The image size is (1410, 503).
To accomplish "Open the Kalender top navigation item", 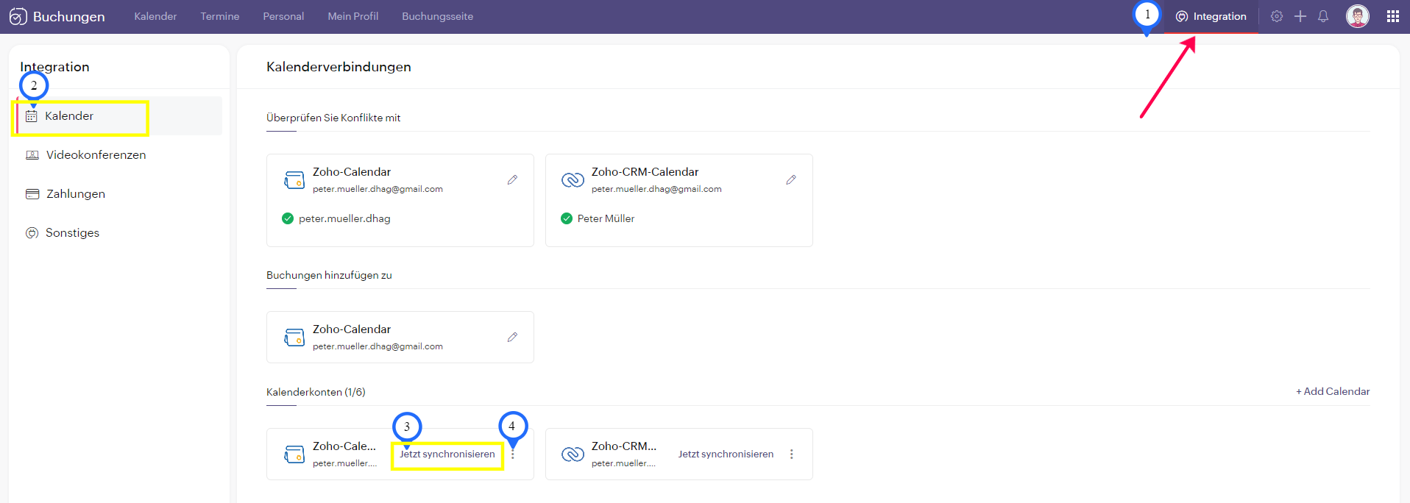I will (155, 16).
